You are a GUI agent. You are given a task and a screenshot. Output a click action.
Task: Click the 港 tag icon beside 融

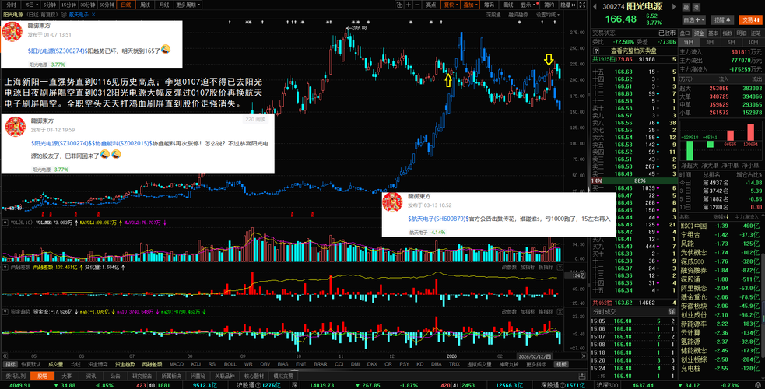click(697, 7)
